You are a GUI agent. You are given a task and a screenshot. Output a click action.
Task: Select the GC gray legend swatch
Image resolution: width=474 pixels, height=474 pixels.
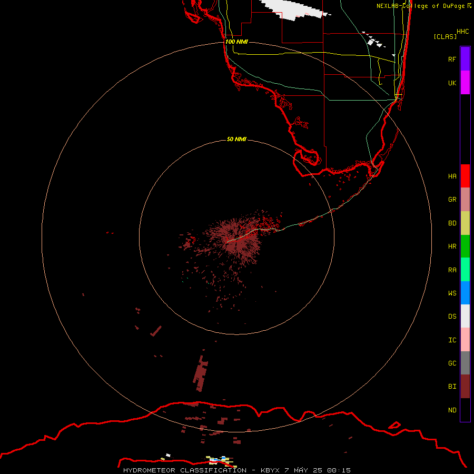point(465,363)
